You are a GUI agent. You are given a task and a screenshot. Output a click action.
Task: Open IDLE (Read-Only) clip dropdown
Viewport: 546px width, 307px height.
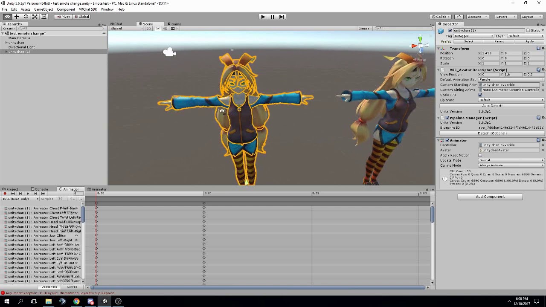coord(20,199)
